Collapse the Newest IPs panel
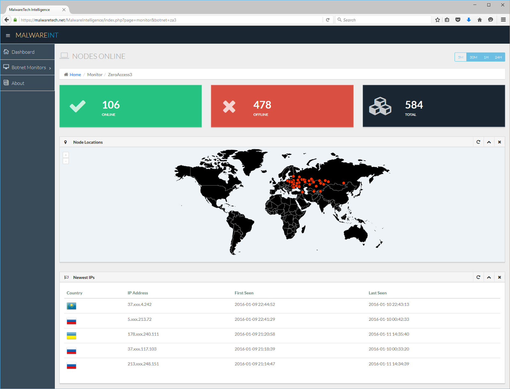The height and width of the screenshot is (389, 510). [x=489, y=277]
